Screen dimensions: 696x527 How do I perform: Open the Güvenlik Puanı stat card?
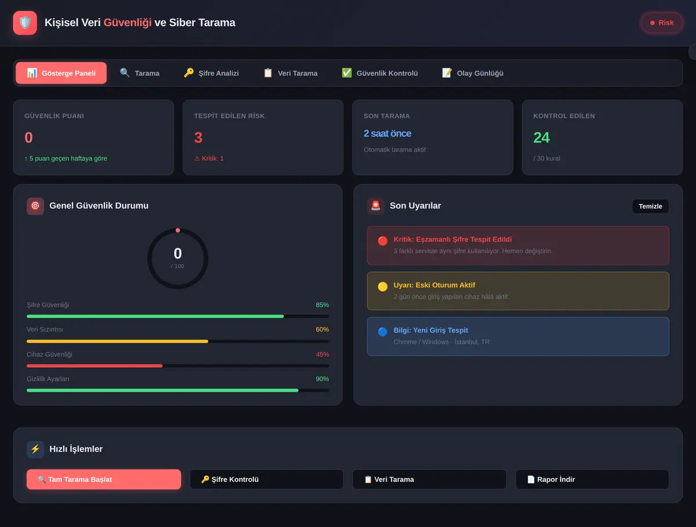coord(93,138)
